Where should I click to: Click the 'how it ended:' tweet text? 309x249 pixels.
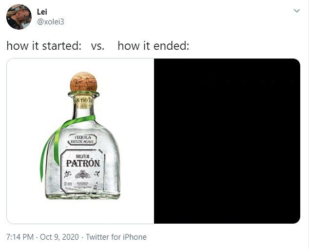point(154,46)
